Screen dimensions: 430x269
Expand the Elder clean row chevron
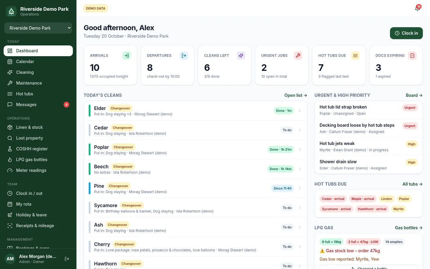tap(300, 111)
